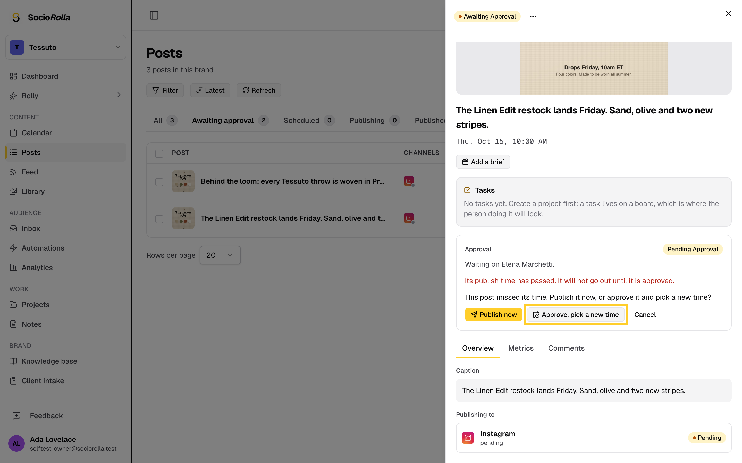Viewport: 742px width, 463px height.
Task: Open the Metrics tab in detail panel
Action: coord(521,348)
